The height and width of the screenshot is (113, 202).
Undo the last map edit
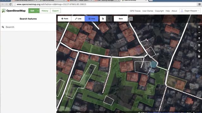pos(103,19)
